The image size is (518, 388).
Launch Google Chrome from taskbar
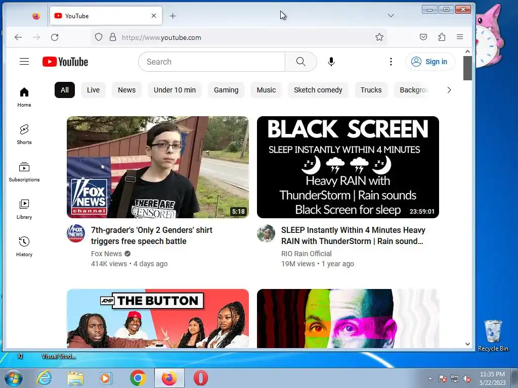tap(138, 378)
